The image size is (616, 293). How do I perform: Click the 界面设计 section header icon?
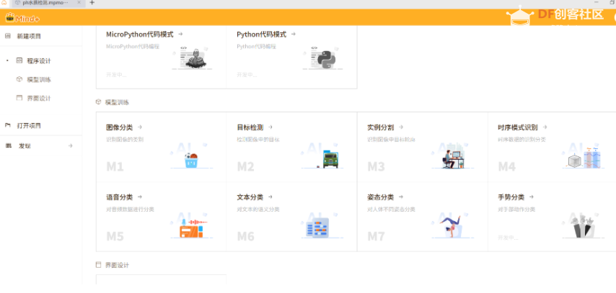tap(99, 265)
